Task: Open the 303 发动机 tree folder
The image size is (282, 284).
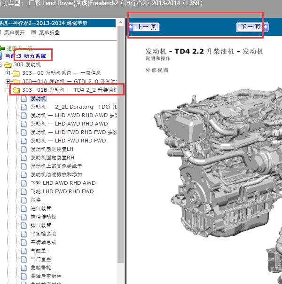Action: pyautogui.click(x=27, y=65)
